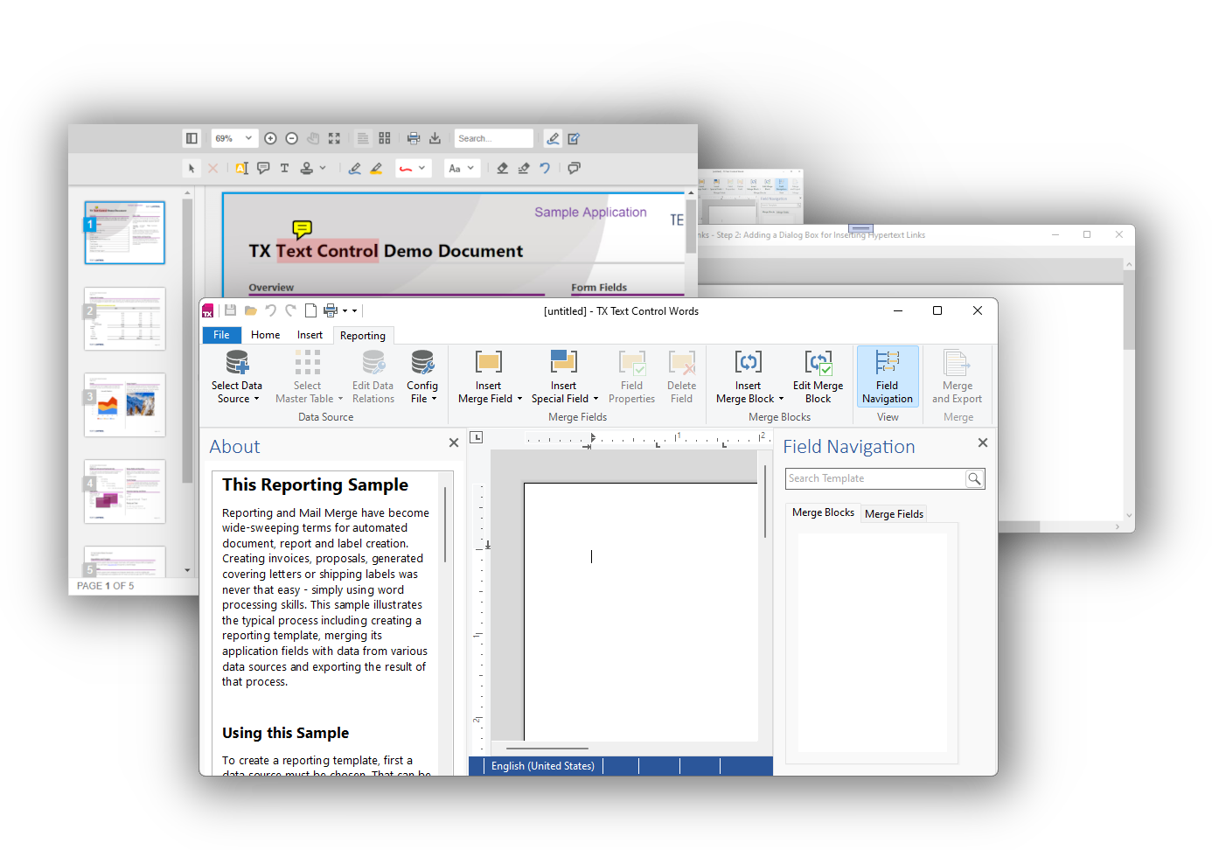Select the stamp annotation tool
Image resolution: width=1212 pixels, height=850 pixels.
[x=307, y=168]
